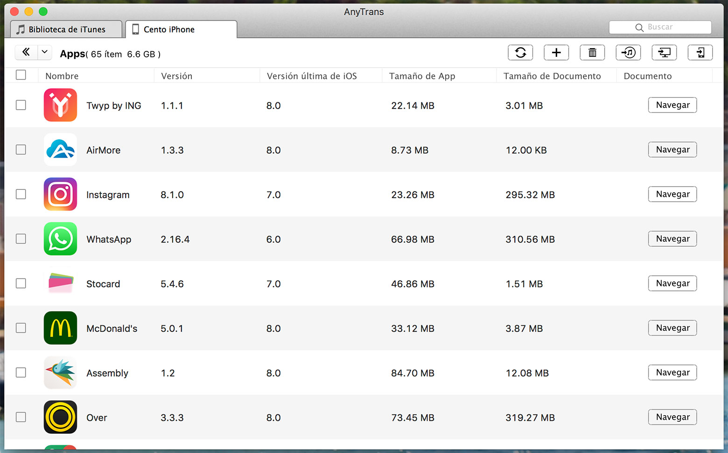This screenshot has height=453, width=728.
Task: Click the Assembly bird app icon
Action: [60, 372]
